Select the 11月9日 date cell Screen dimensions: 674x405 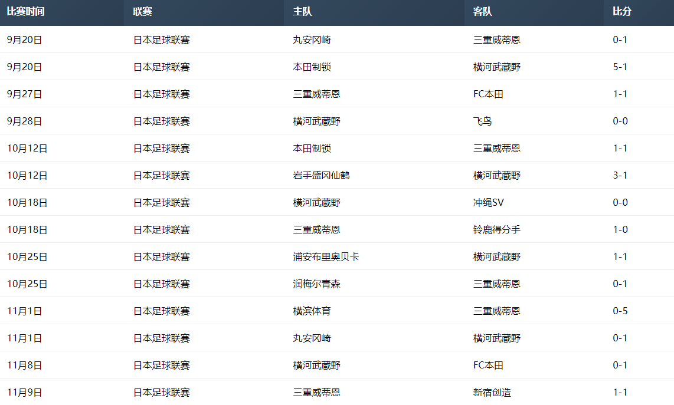[24, 393]
